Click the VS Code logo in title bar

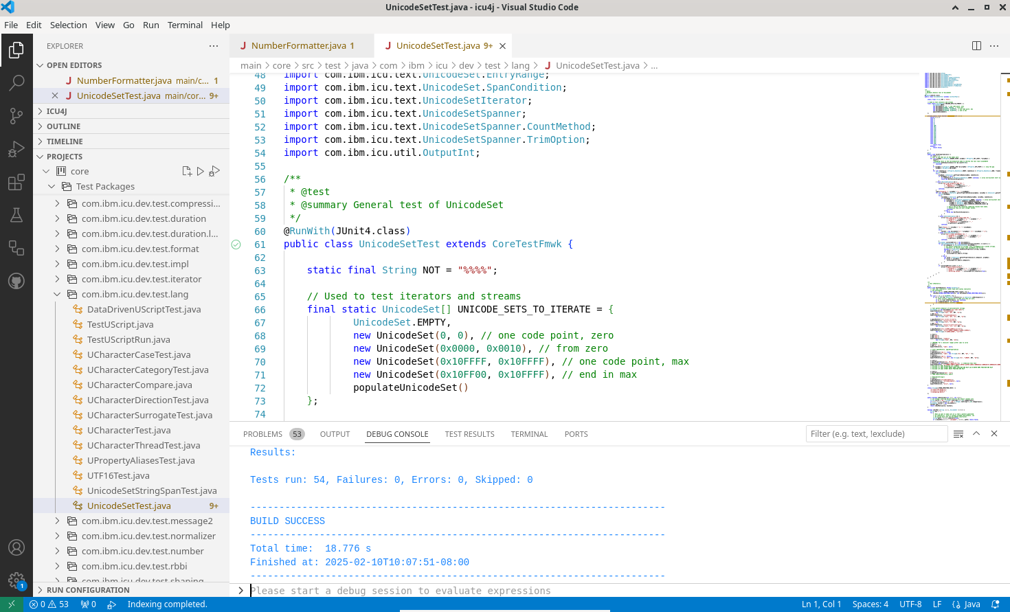point(8,8)
